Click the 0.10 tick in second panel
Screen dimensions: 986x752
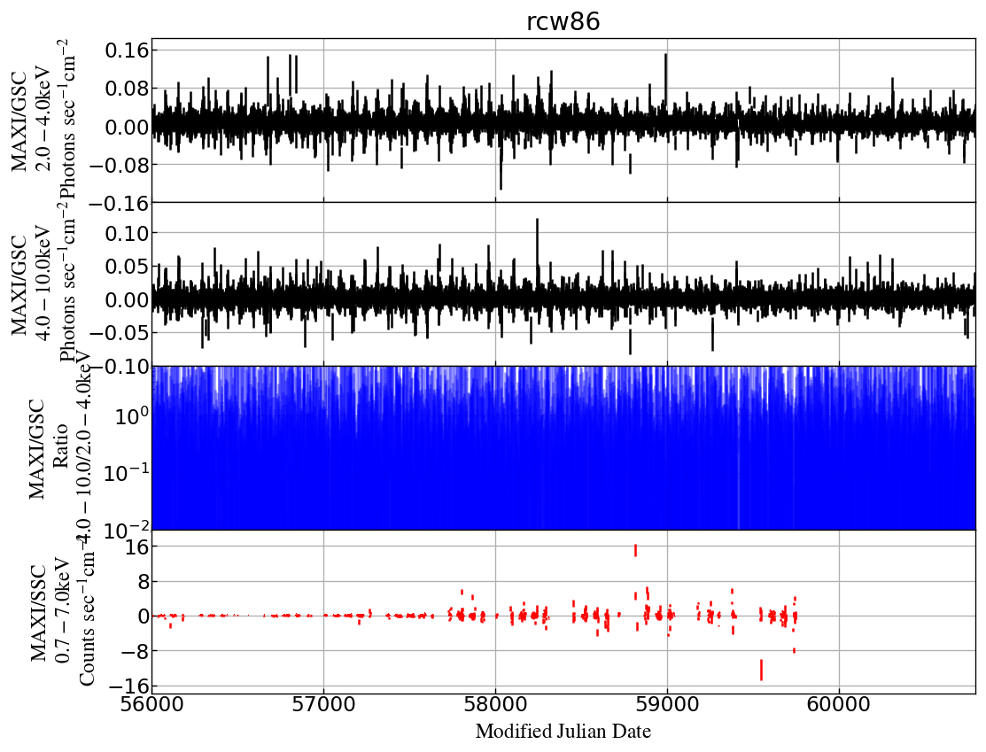click(127, 233)
